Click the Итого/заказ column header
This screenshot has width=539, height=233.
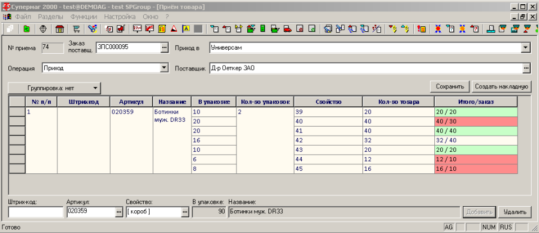click(x=476, y=102)
